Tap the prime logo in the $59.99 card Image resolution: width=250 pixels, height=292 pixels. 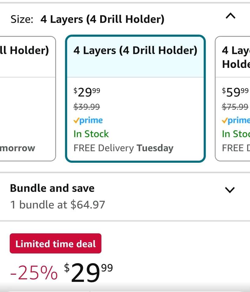236,120
